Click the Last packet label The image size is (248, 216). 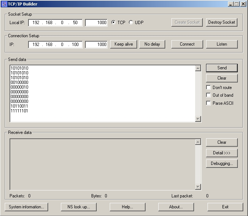[182, 196]
